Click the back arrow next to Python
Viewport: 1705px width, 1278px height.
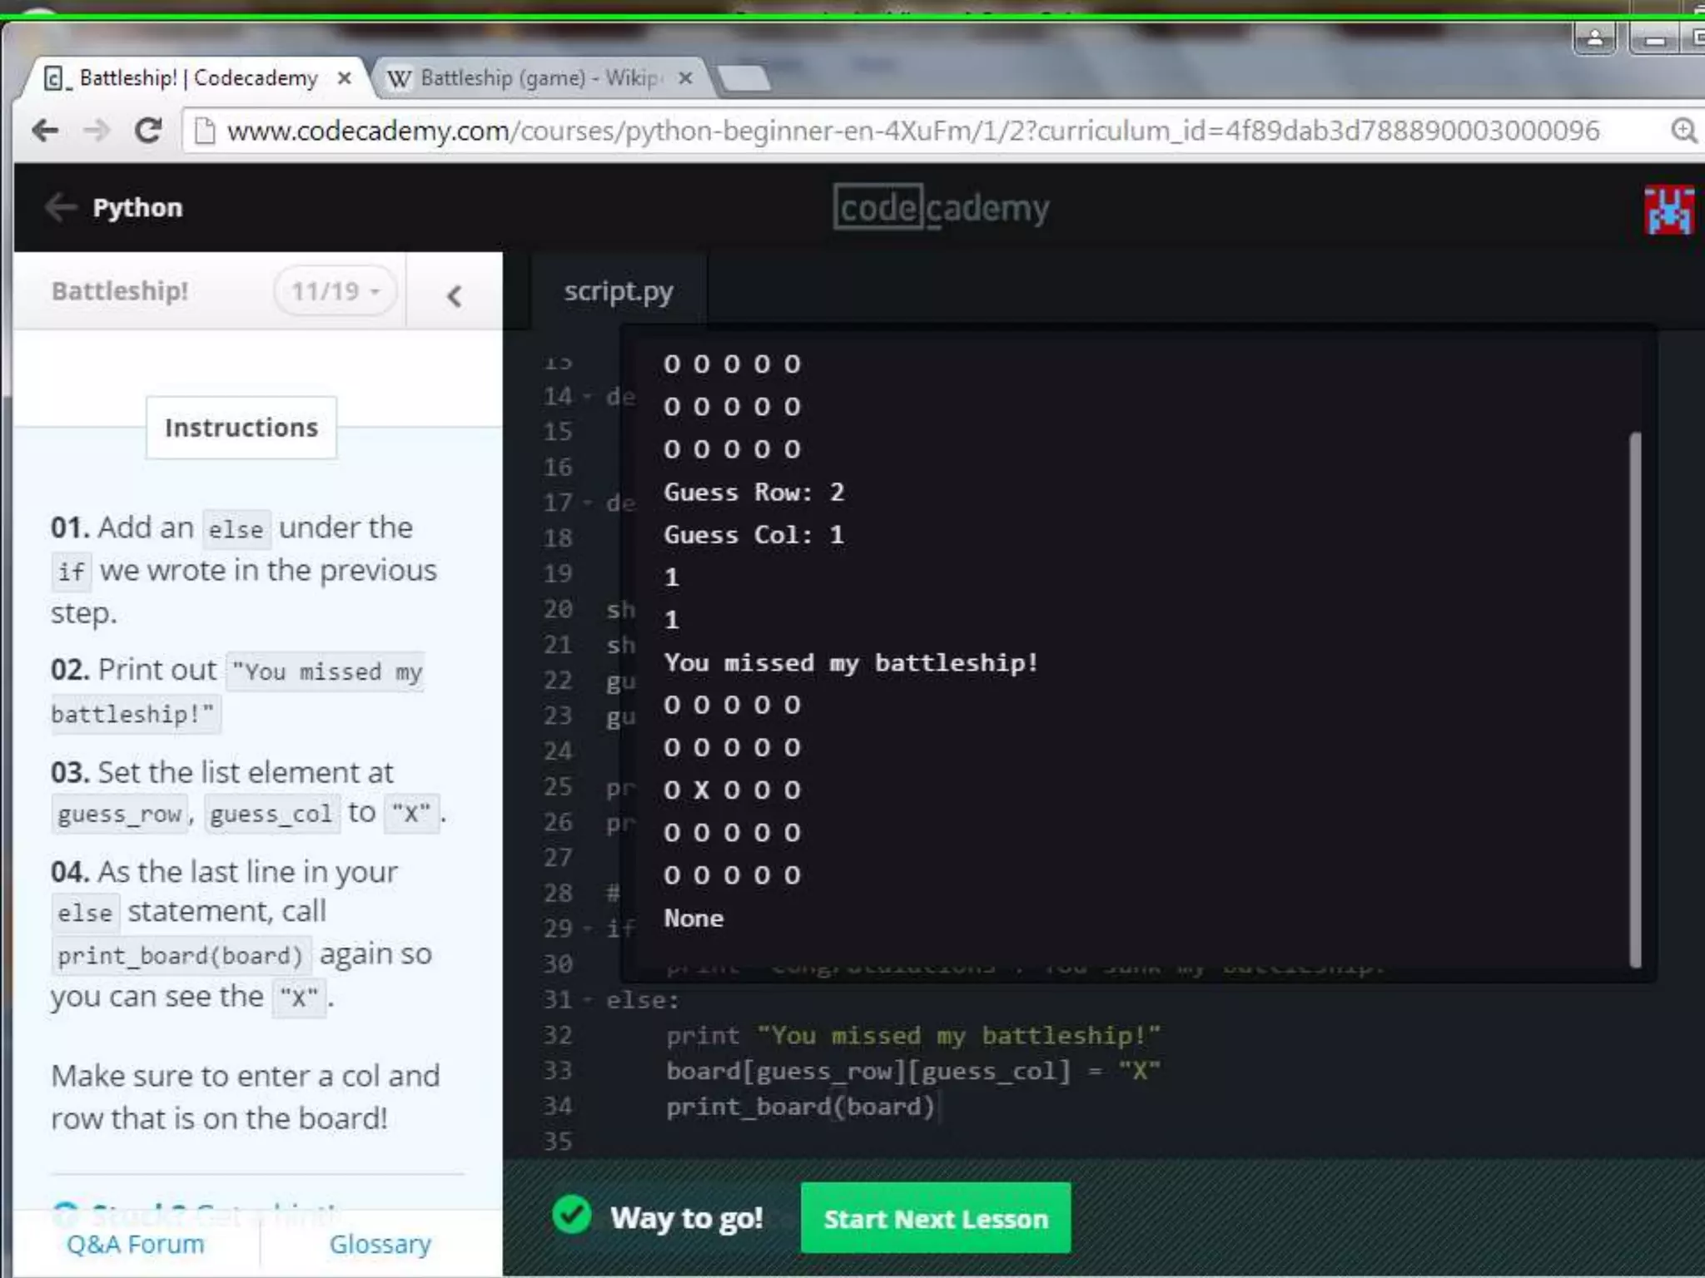[x=61, y=207]
